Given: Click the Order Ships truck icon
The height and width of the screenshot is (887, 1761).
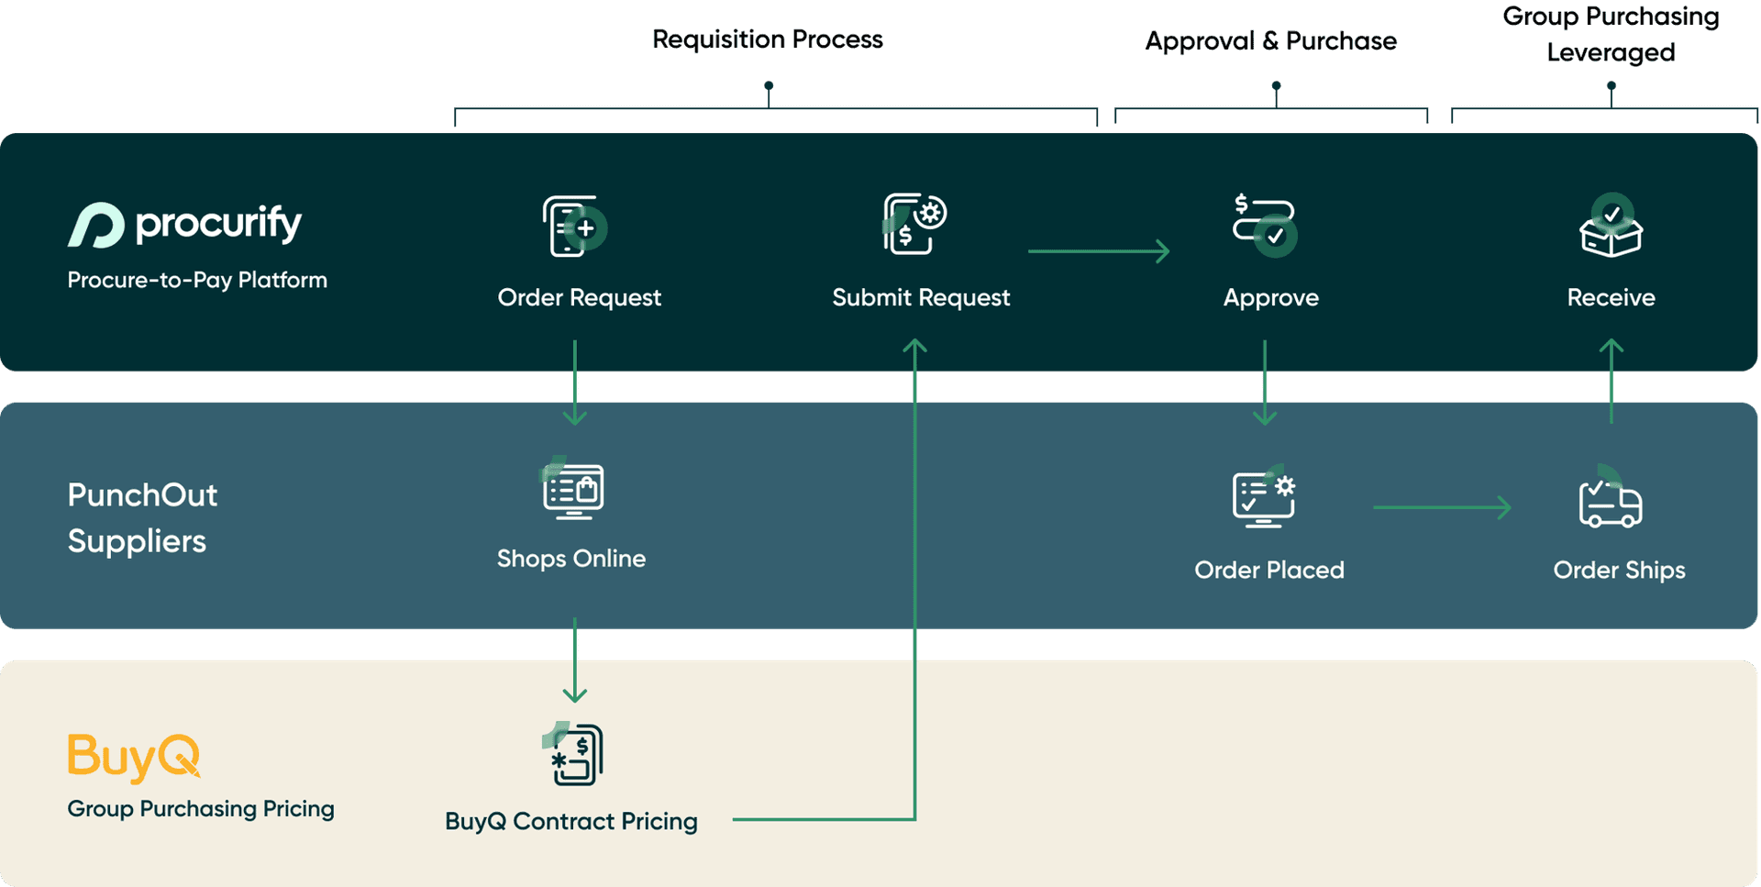Looking at the screenshot, I should [1611, 497].
